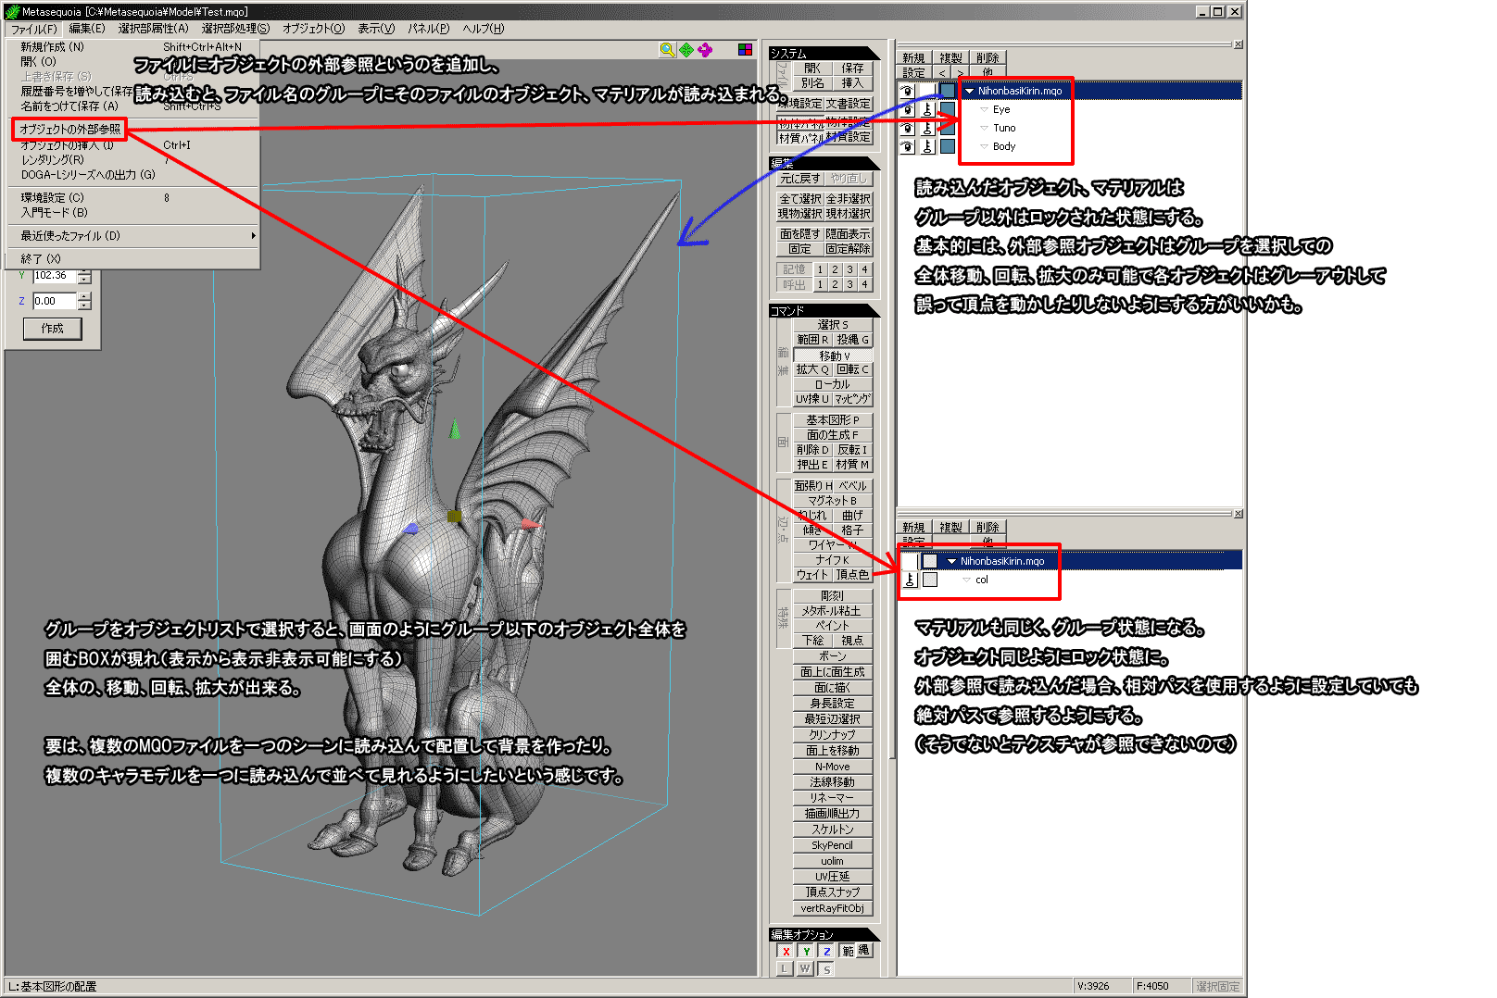Open 編集(E) menu
This screenshot has height=998, width=1497.
[x=87, y=29]
